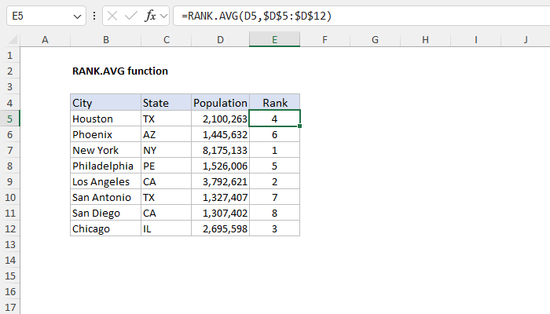The image size is (550, 314).
Task: Select column J header
Action: point(526,39)
